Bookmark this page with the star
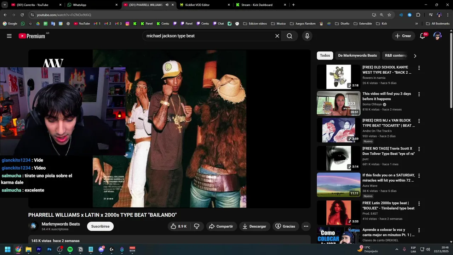 (389, 15)
